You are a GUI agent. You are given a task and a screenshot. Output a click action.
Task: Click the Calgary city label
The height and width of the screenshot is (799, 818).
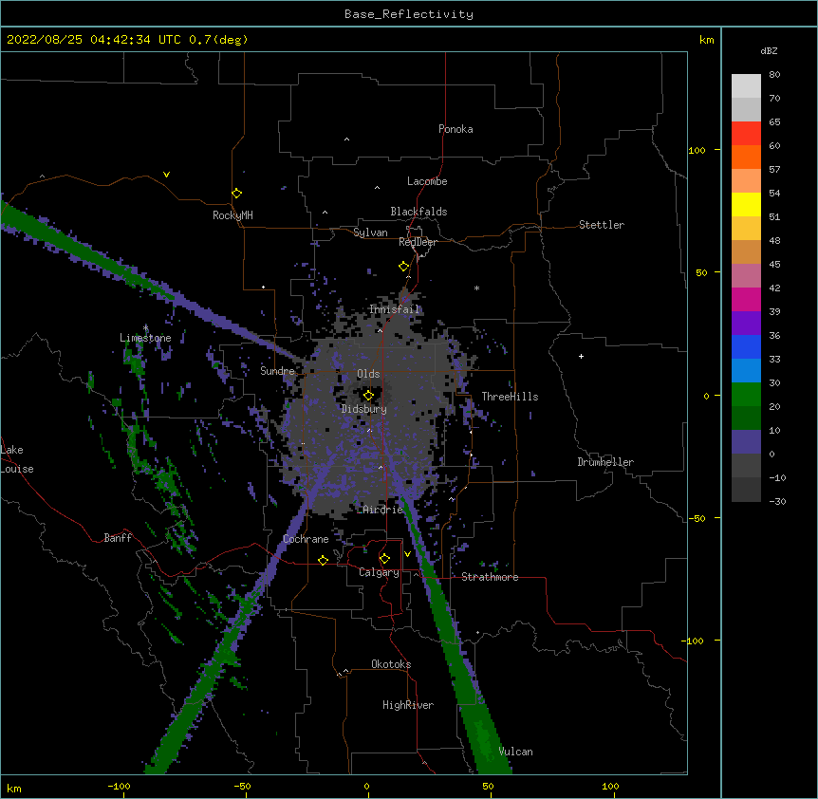pos(379,572)
